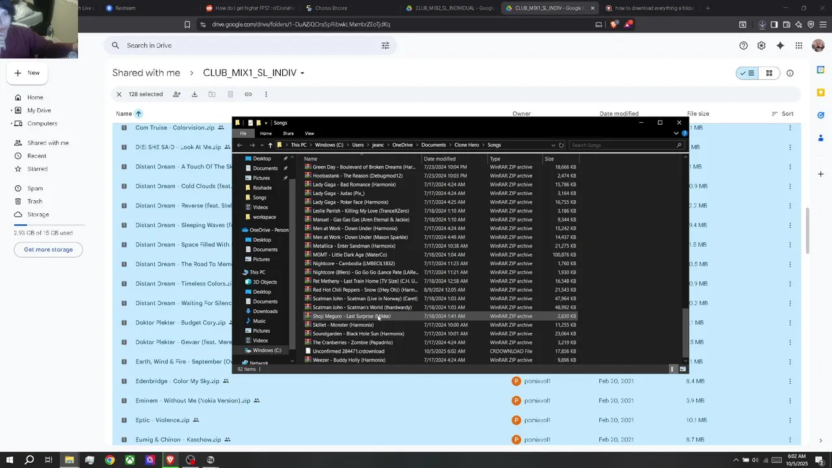This screenshot has height=468, width=832.
Task: Expand the Explorer ribbon chevron
Action: click(x=676, y=133)
